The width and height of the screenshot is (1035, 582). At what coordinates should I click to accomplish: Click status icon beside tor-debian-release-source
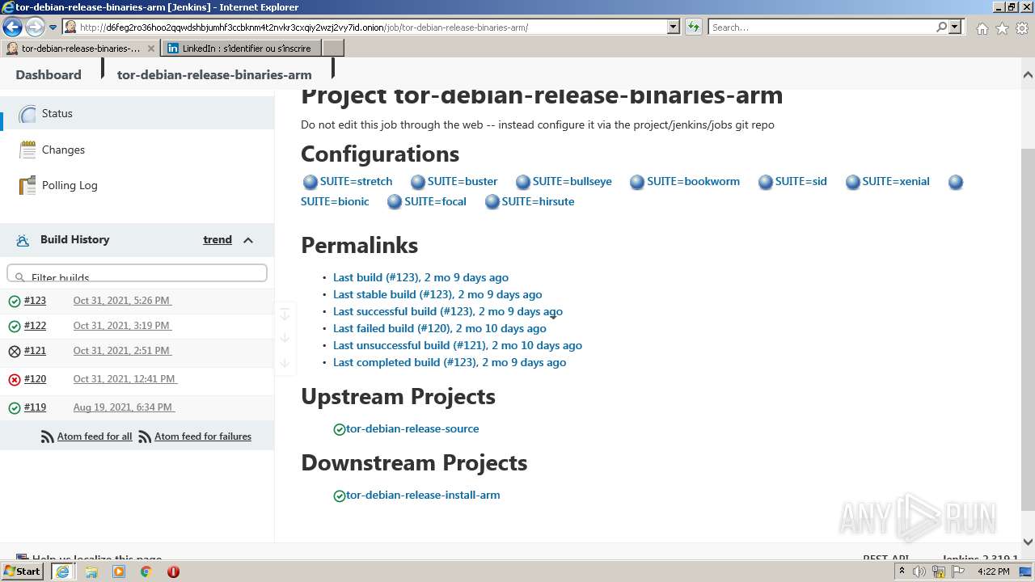(x=340, y=429)
